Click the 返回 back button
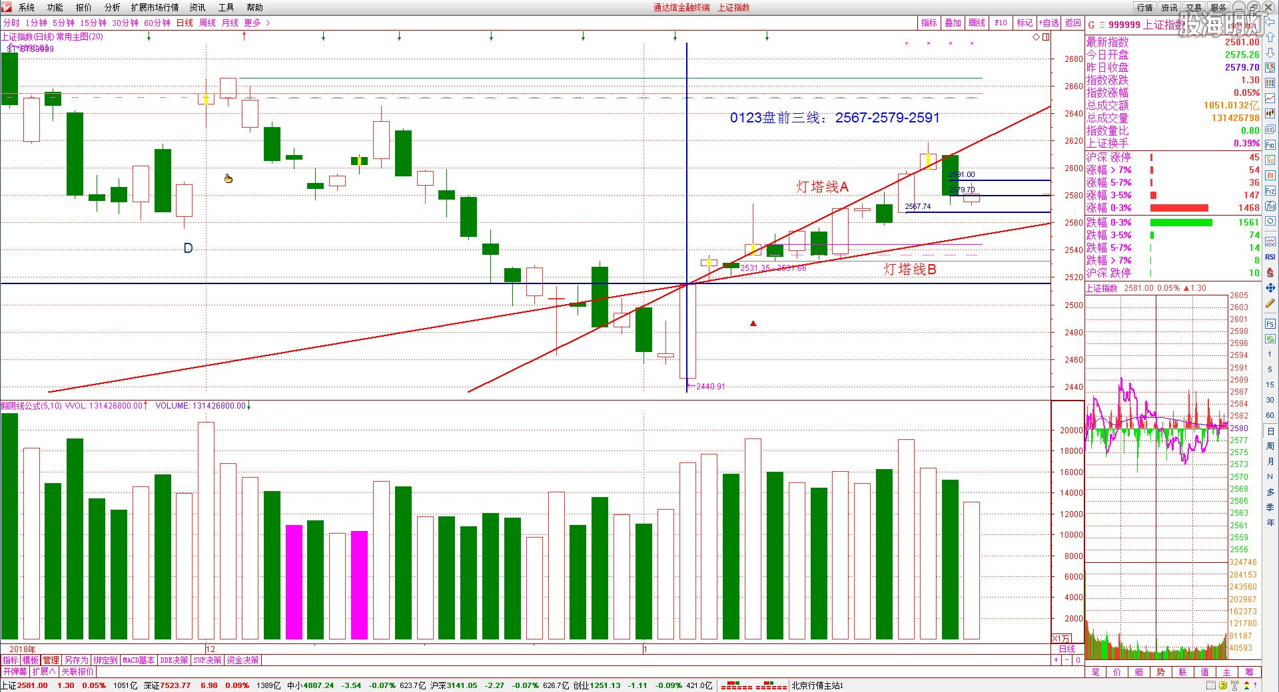Screen dimensions: 1279x692 1072,23
